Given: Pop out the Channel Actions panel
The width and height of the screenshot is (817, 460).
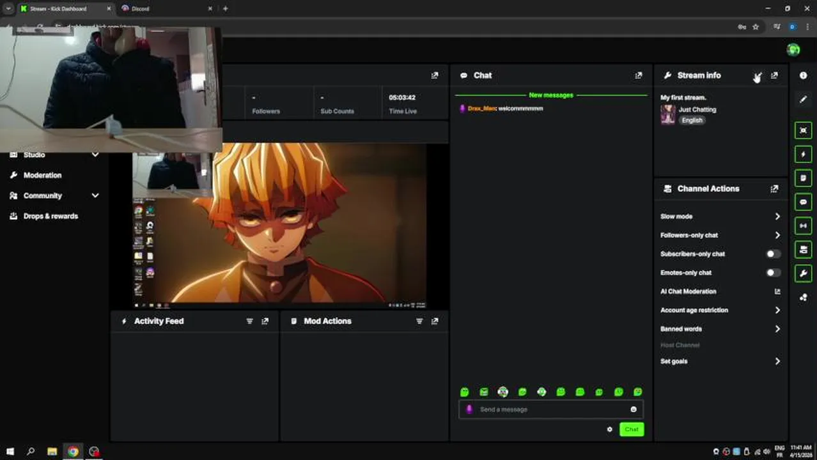Looking at the screenshot, I should tap(774, 188).
